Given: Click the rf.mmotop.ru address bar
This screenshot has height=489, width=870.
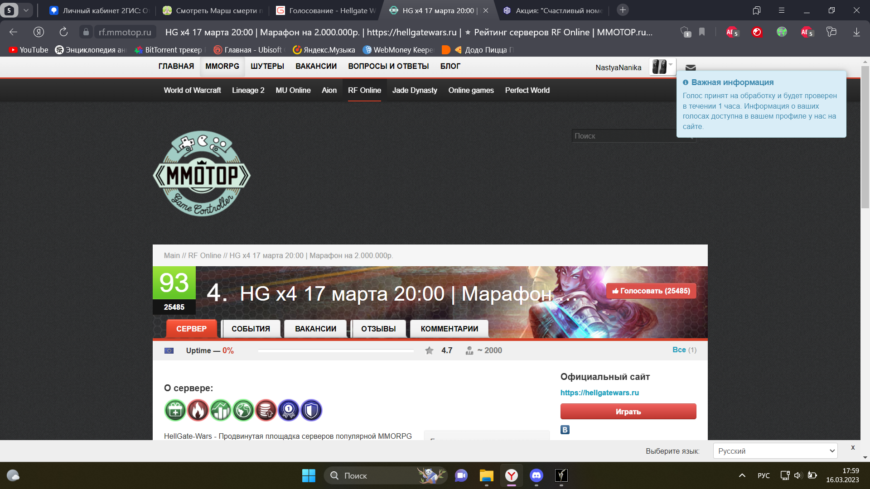Looking at the screenshot, I should click(125, 32).
